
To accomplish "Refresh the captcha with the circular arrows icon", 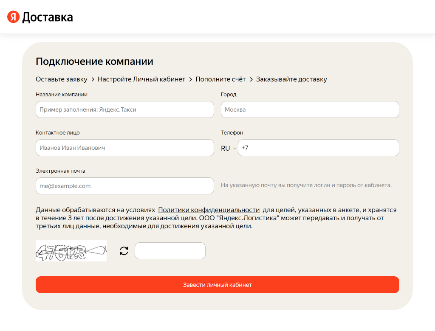I will click(124, 251).
